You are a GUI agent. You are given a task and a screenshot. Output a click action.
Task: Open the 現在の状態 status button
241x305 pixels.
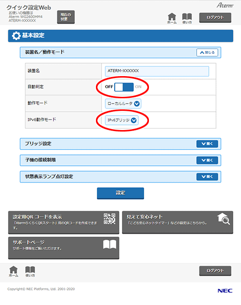click(x=66, y=17)
